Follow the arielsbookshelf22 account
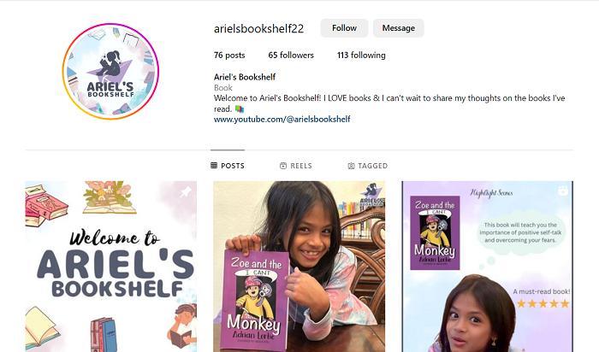 (344, 28)
